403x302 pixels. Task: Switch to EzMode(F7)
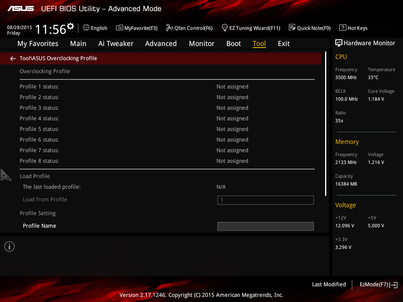(378, 285)
